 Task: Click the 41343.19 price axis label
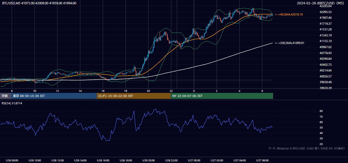pyautogui.click(x=325, y=35)
